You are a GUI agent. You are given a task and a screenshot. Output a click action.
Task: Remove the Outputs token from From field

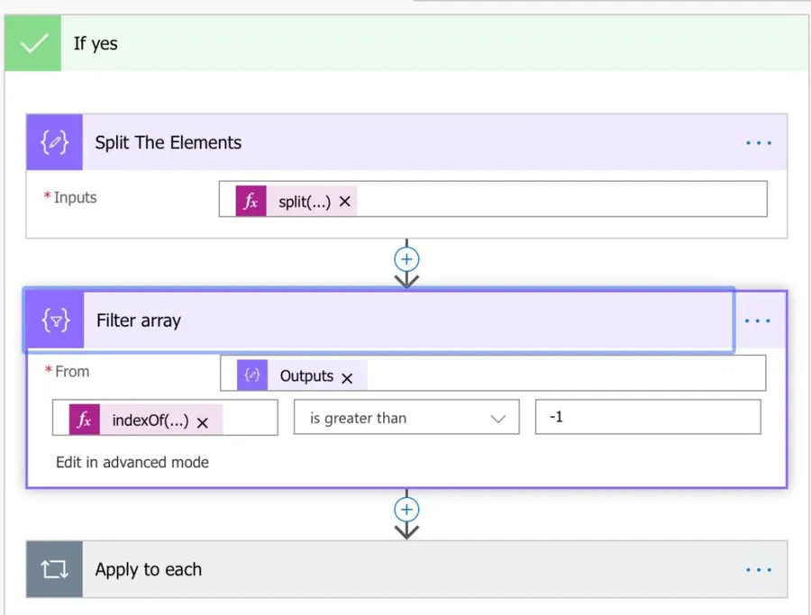(x=348, y=377)
